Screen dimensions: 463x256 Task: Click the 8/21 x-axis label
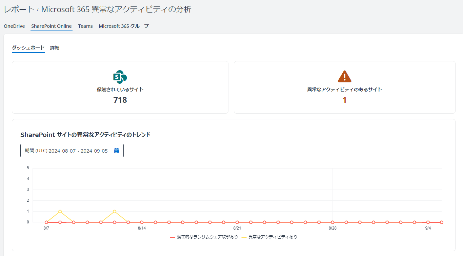tap(237, 228)
